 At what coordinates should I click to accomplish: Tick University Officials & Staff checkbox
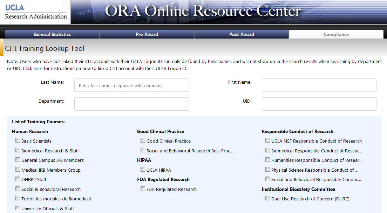coord(18,208)
